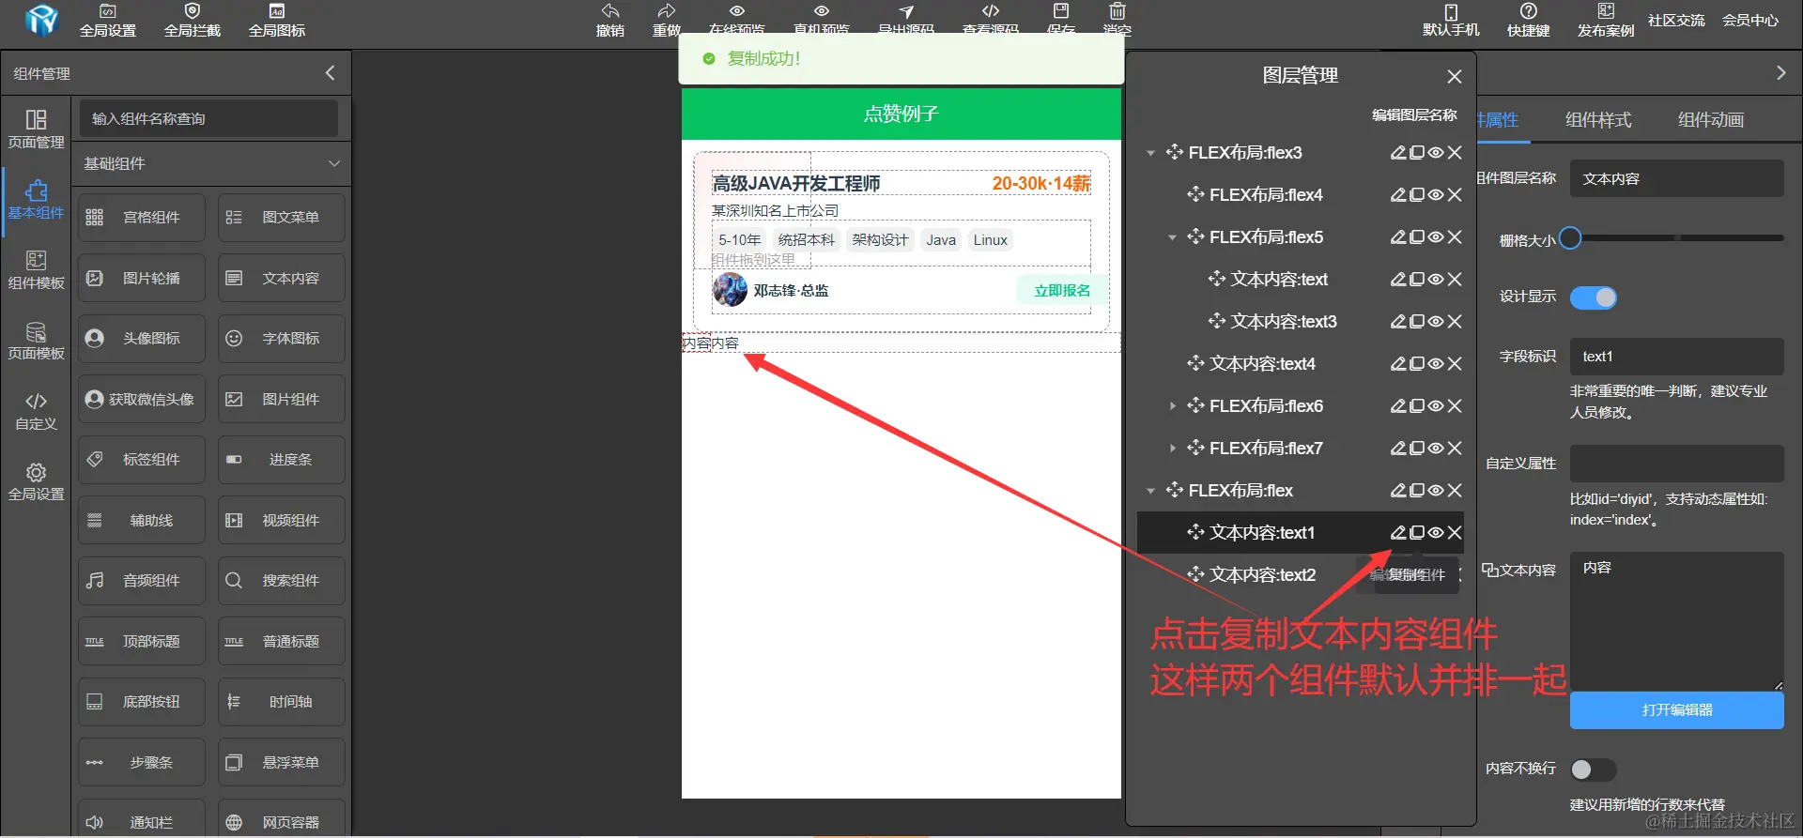This screenshot has width=1803, height=838.
Task: Switch to 页面模板 sidebar tab
Action: (x=36, y=341)
